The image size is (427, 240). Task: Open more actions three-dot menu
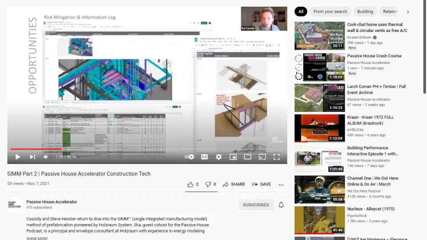pyautogui.click(x=281, y=185)
